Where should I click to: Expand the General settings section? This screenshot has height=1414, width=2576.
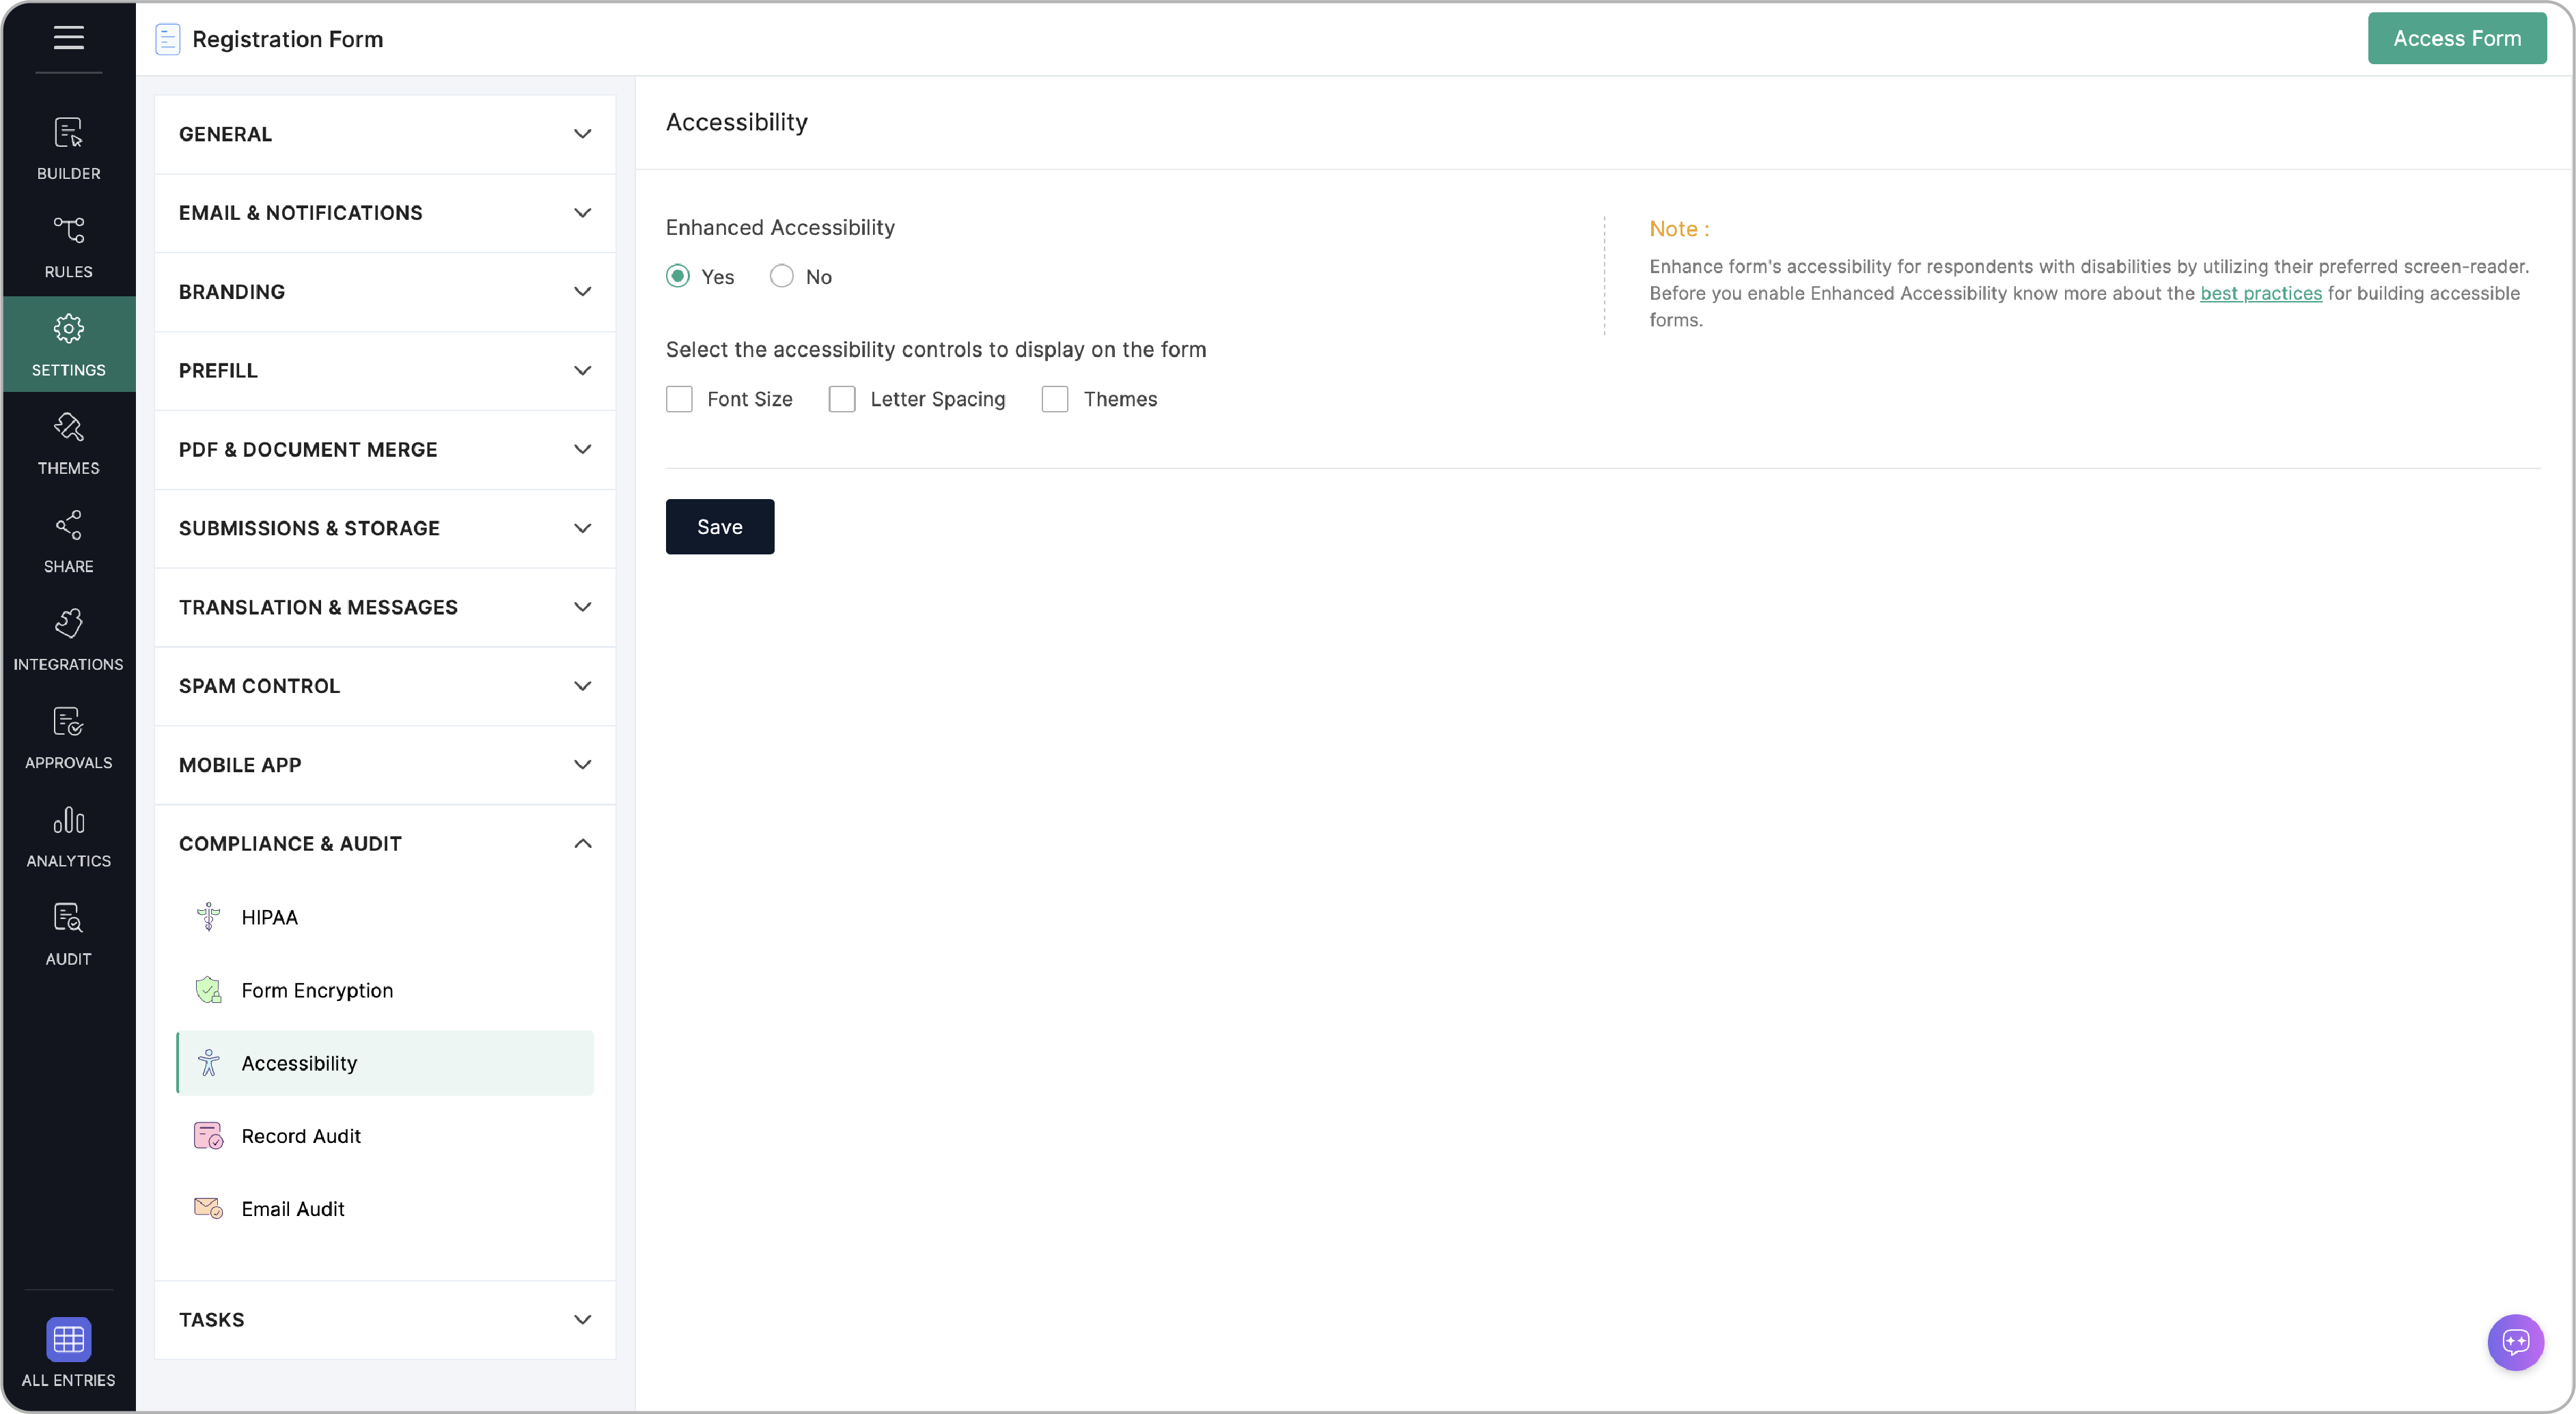[385, 134]
